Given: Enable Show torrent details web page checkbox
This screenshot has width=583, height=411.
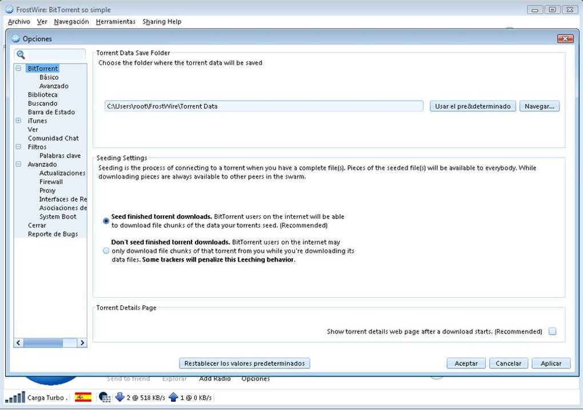Looking at the screenshot, I should pos(553,331).
